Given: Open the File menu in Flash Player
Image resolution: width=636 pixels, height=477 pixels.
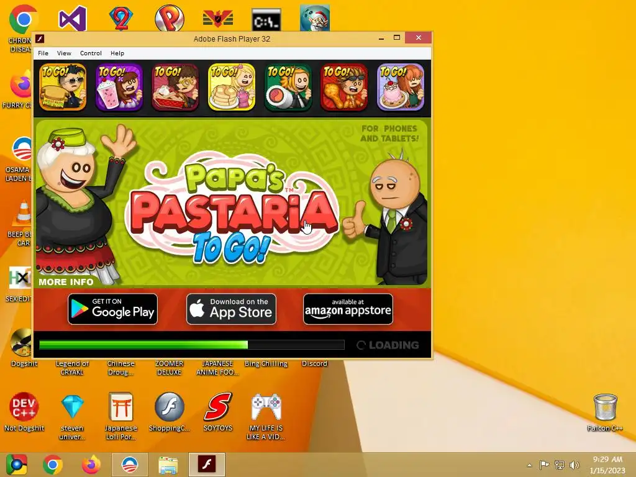Looking at the screenshot, I should (x=43, y=53).
